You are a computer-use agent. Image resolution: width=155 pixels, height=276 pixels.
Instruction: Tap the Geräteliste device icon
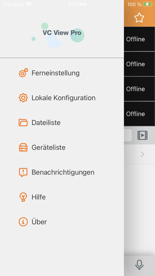point(23,148)
